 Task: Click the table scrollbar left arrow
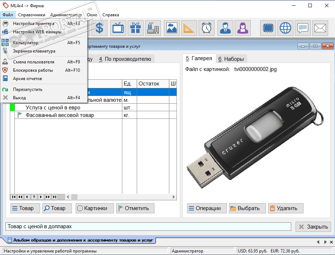coord(68,197)
